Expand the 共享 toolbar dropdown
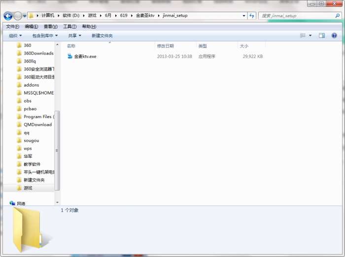The width and height of the screenshot is (345, 257). (x=74, y=35)
